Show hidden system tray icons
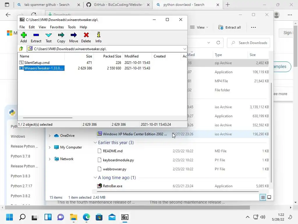Viewport: 298px width, 224px height. tap(248, 217)
